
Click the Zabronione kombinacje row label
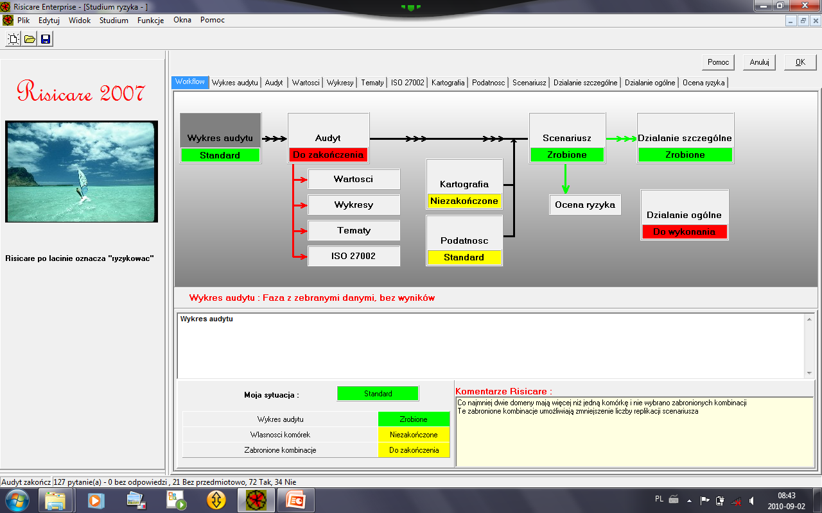pos(281,450)
